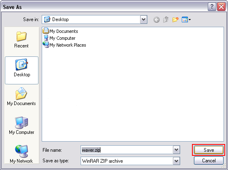Expand the File name history dropdown
The height and width of the screenshot is (170, 228).
pos(177,150)
